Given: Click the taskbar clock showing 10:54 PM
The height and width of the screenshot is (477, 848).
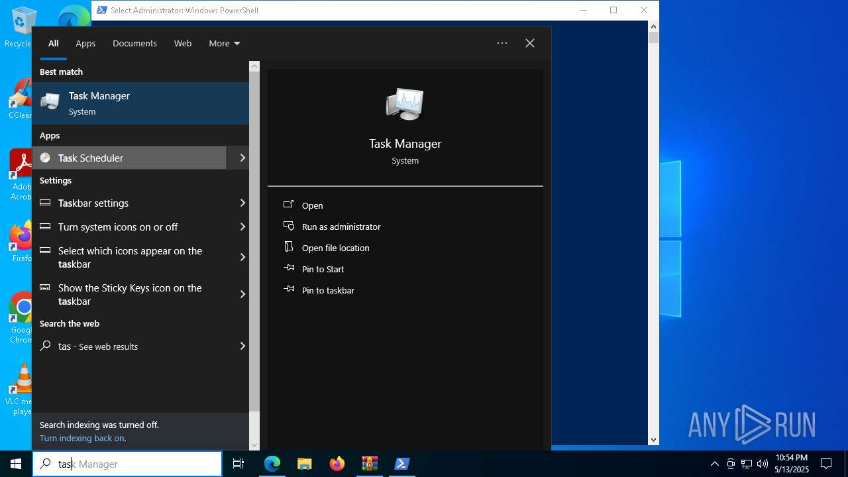Looking at the screenshot, I should (791, 464).
